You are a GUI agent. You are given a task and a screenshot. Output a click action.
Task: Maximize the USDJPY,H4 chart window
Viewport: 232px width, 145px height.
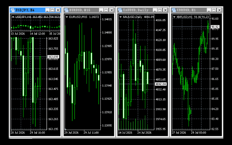tap(52, 10)
